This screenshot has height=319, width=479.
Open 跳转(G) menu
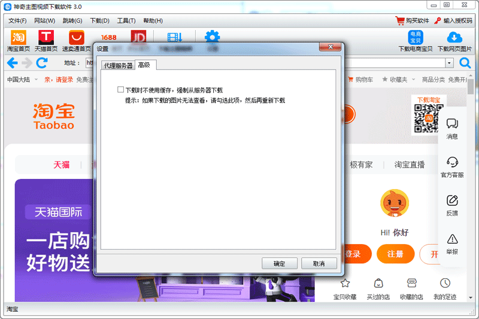72,21
